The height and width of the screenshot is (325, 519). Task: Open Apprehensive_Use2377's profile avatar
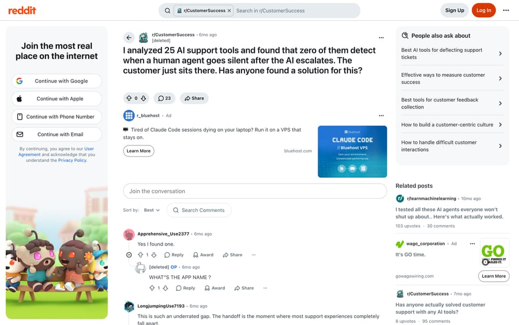click(129, 234)
